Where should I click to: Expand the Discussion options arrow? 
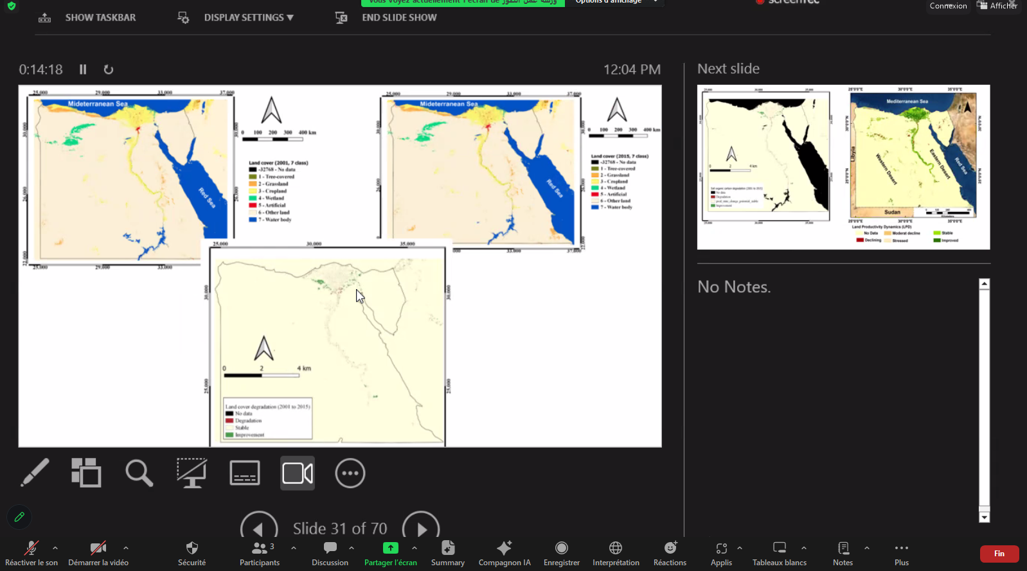(352, 548)
